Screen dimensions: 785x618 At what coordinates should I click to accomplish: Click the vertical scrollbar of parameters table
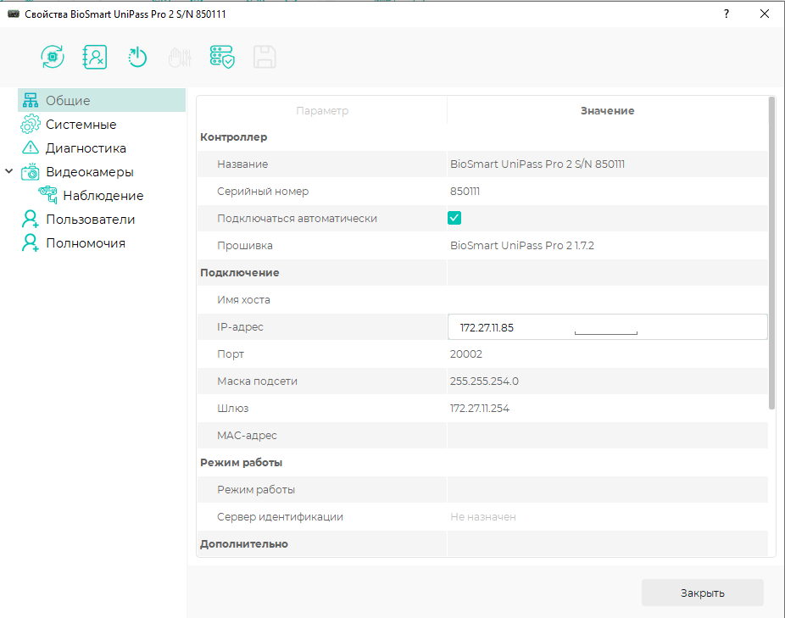(771, 253)
